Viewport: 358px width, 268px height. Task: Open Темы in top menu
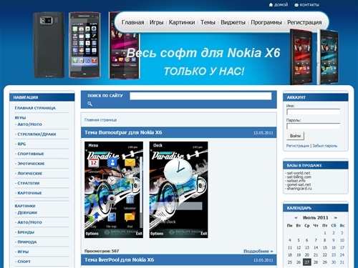point(208,22)
